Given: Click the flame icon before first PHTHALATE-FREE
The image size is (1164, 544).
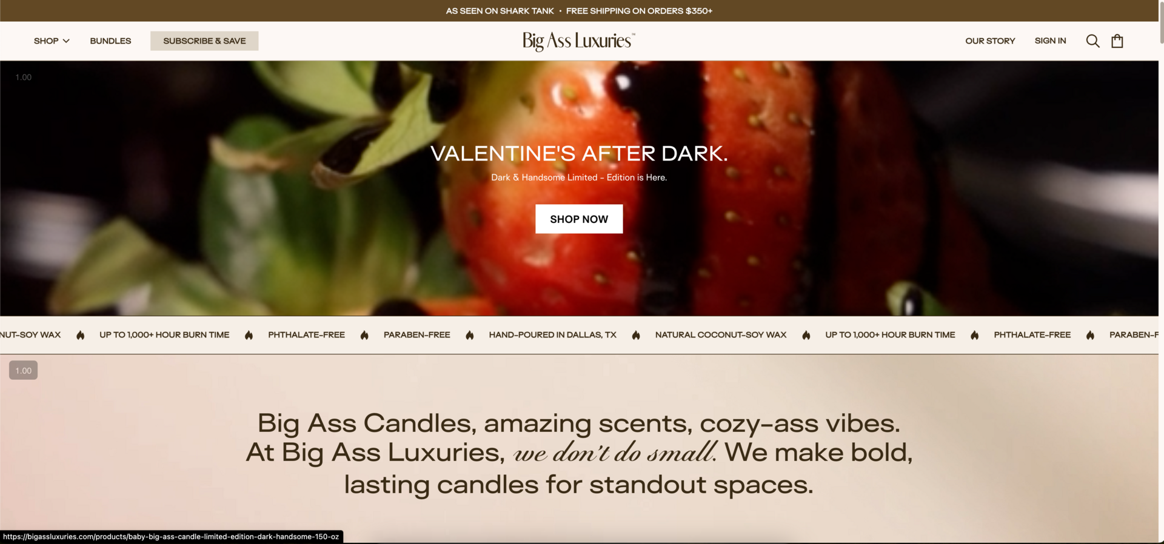Looking at the screenshot, I should coord(249,335).
